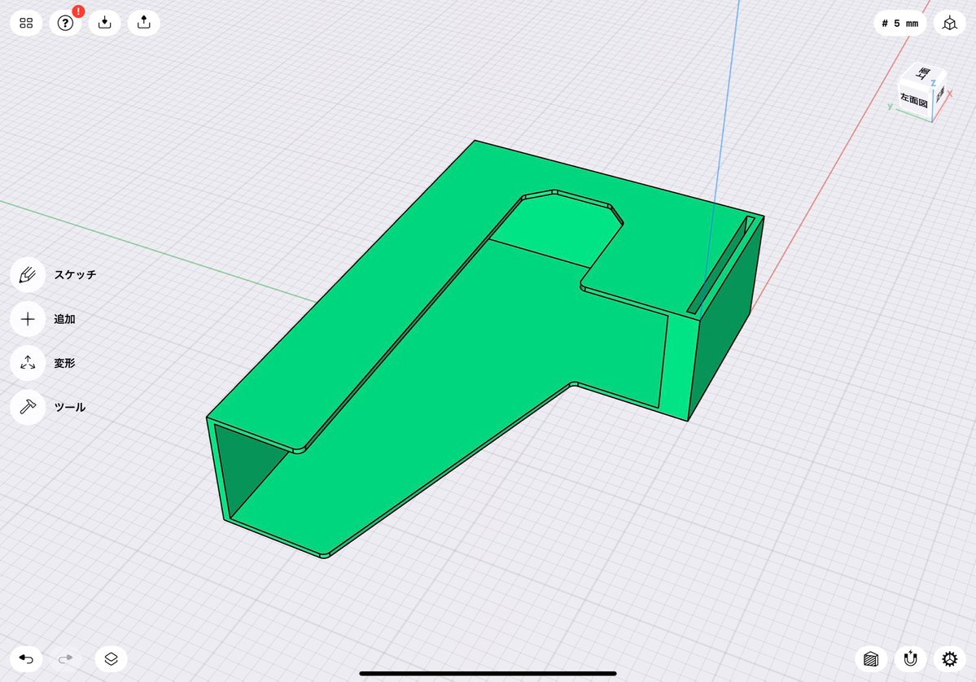976x682 pixels.
Task: Click the ツール label
Action: point(70,407)
